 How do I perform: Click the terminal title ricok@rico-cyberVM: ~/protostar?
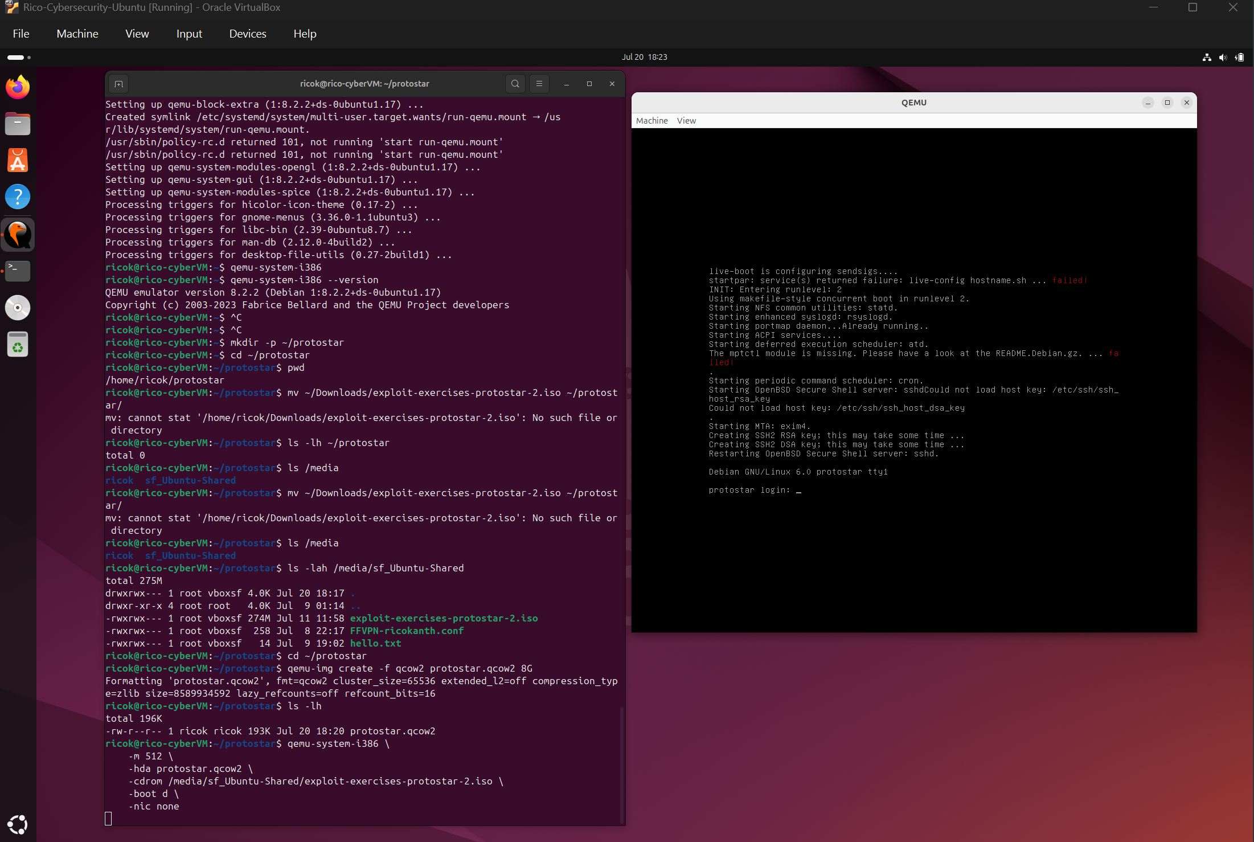[364, 84]
